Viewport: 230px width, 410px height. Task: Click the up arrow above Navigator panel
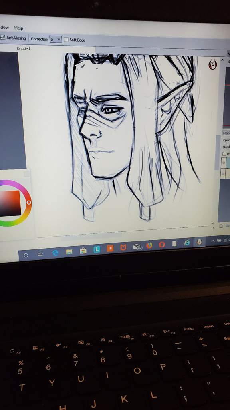coord(222,60)
